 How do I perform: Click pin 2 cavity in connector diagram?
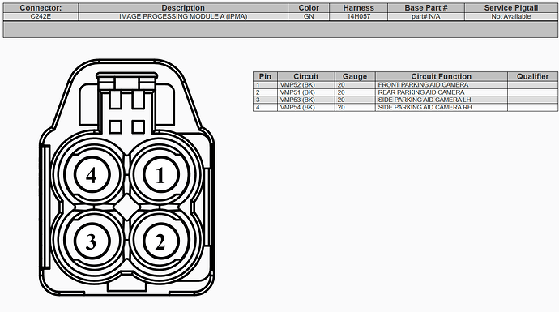[x=160, y=241]
